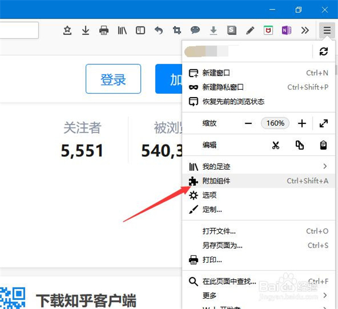This screenshot has width=338, height=309.
Task: Expand 我的足迹 submenu
Action: [x=259, y=166]
